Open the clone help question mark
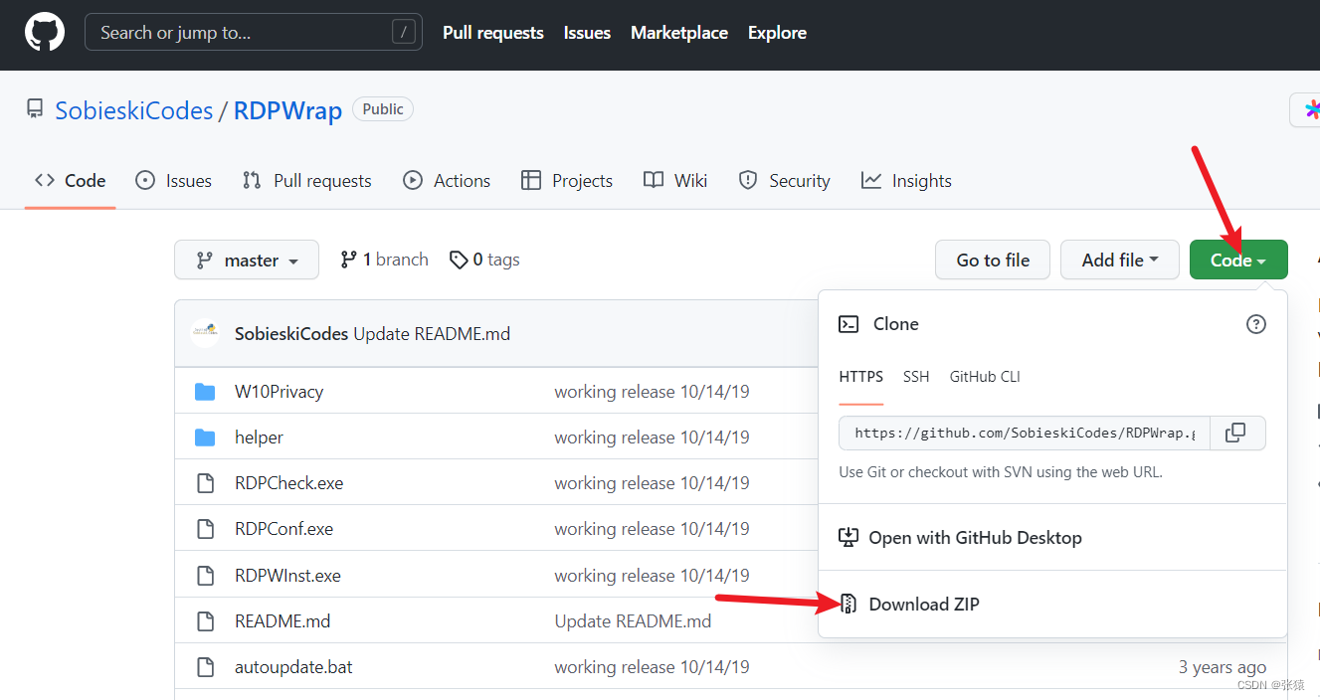Image resolution: width=1320 pixels, height=700 pixels. coord(1256,324)
